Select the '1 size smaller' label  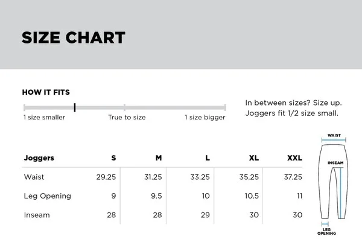[x=44, y=117]
